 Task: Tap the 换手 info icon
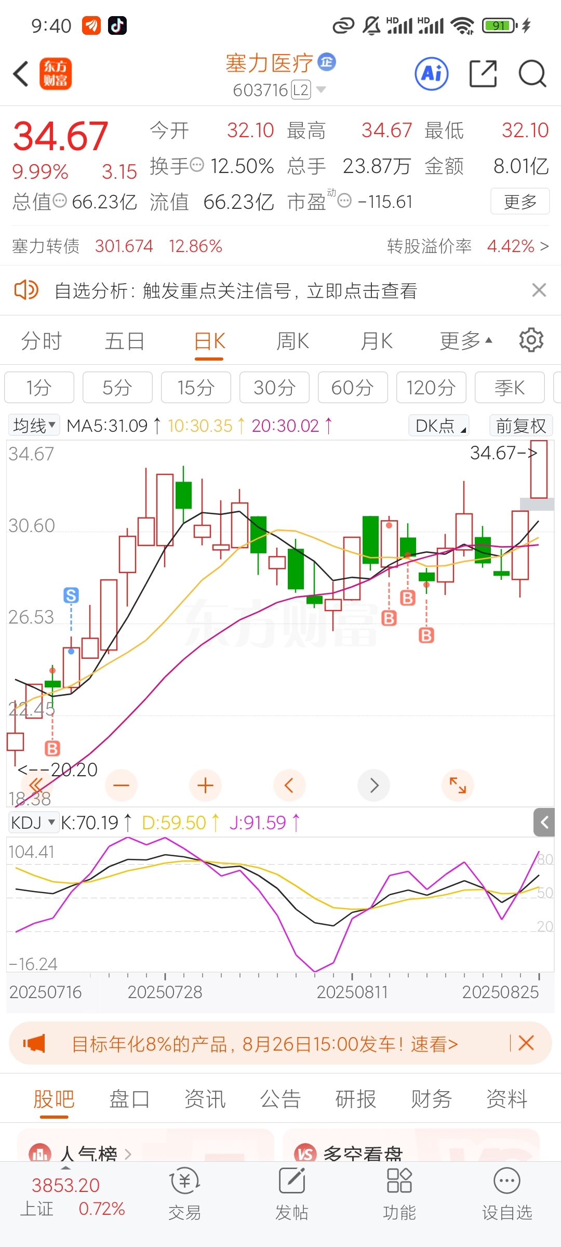click(197, 165)
